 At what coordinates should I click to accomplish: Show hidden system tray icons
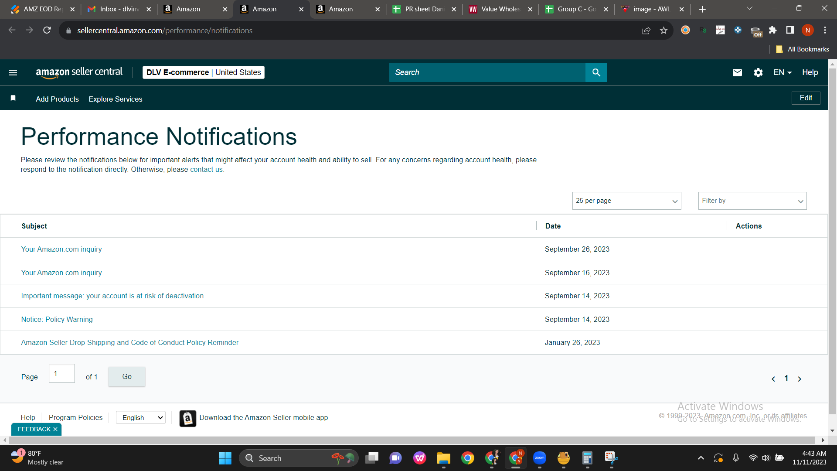pyautogui.click(x=701, y=458)
